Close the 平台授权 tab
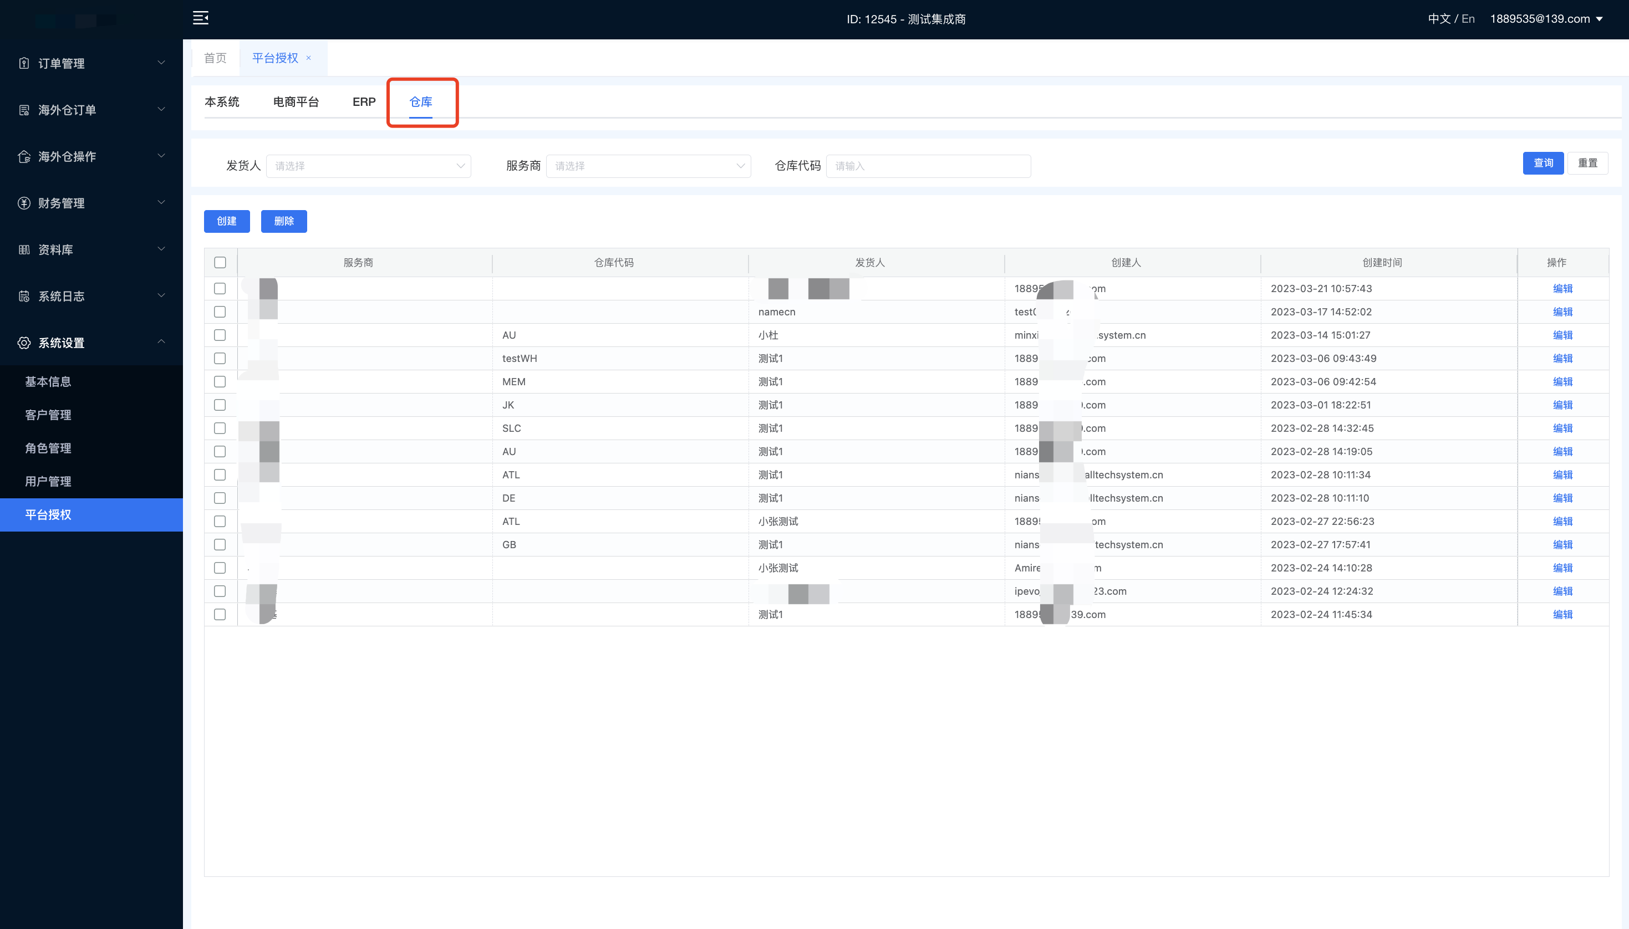This screenshot has width=1629, height=929. 309,58
